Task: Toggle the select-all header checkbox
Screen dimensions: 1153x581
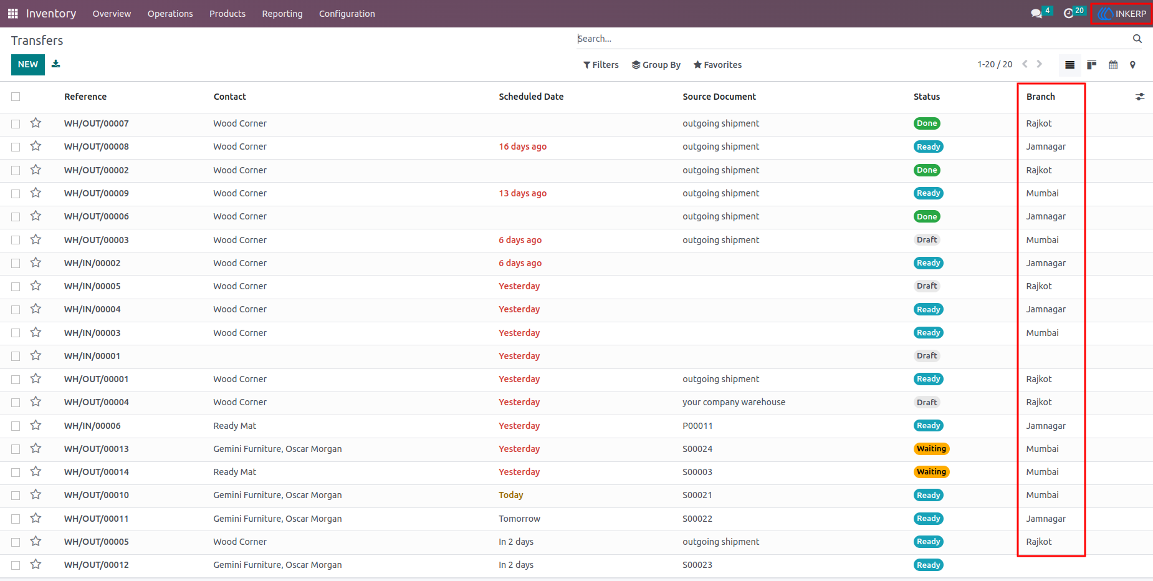Action: click(16, 97)
